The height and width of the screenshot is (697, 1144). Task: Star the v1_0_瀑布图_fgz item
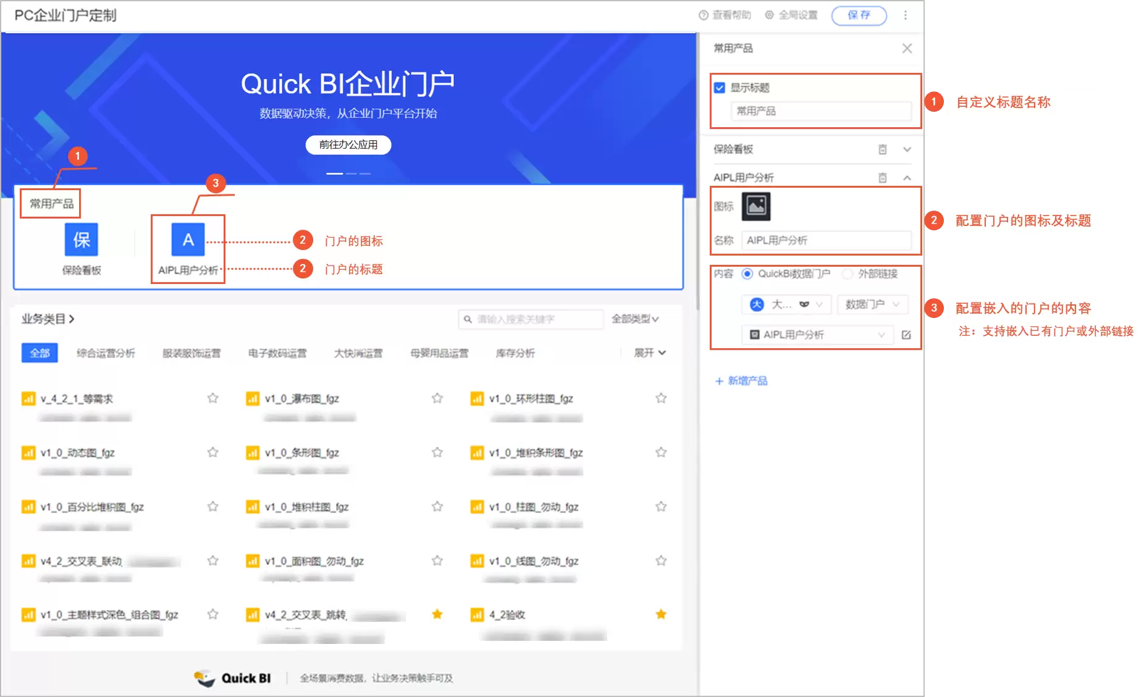(x=437, y=398)
